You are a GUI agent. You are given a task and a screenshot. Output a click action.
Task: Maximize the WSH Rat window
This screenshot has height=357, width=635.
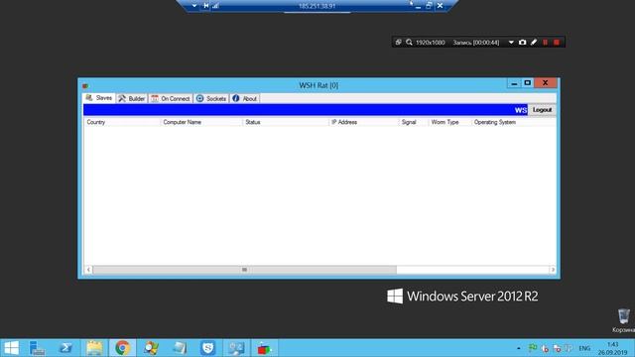pyautogui.click(x=527, y=83)
